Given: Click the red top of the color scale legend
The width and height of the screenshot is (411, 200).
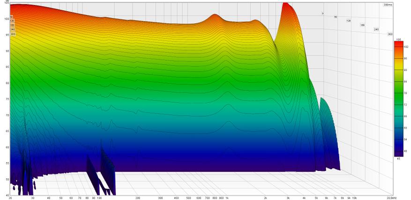Looking at the screenshot, I should [399, 44].
